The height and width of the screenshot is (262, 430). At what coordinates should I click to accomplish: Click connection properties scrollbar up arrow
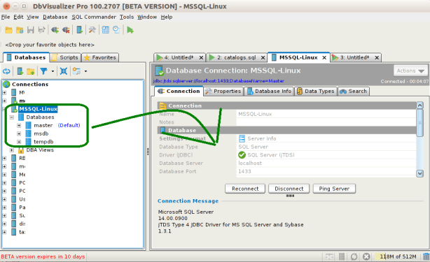click(x=420, y=105)
